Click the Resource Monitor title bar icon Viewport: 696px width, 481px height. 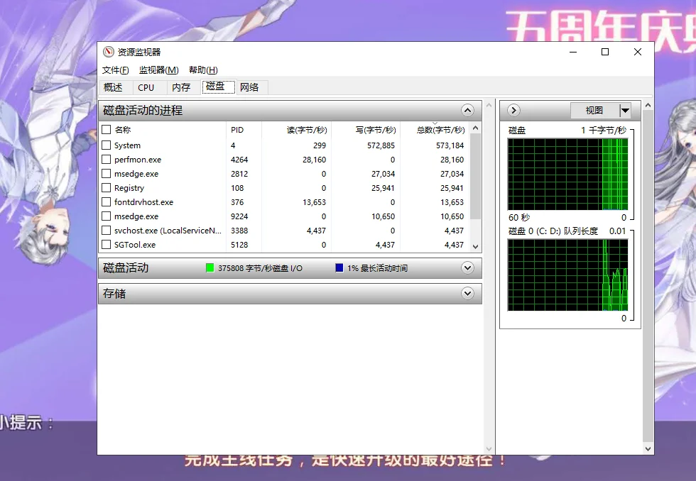pyautogui.click(x=108, y=52)
